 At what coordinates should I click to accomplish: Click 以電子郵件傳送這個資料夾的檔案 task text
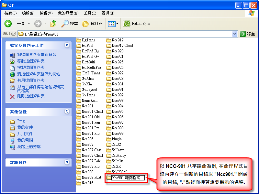click(x=40, y=89)
